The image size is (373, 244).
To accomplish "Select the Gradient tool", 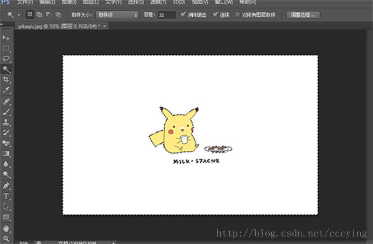I will pos(6,154).
